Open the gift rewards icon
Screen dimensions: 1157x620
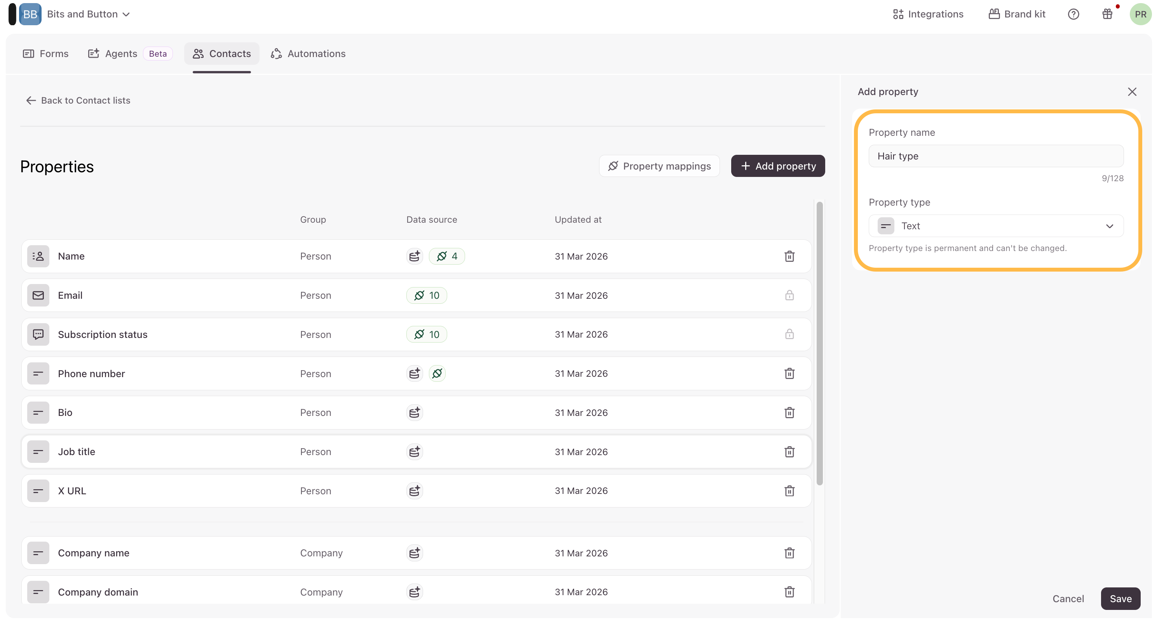coord(1107,14)
